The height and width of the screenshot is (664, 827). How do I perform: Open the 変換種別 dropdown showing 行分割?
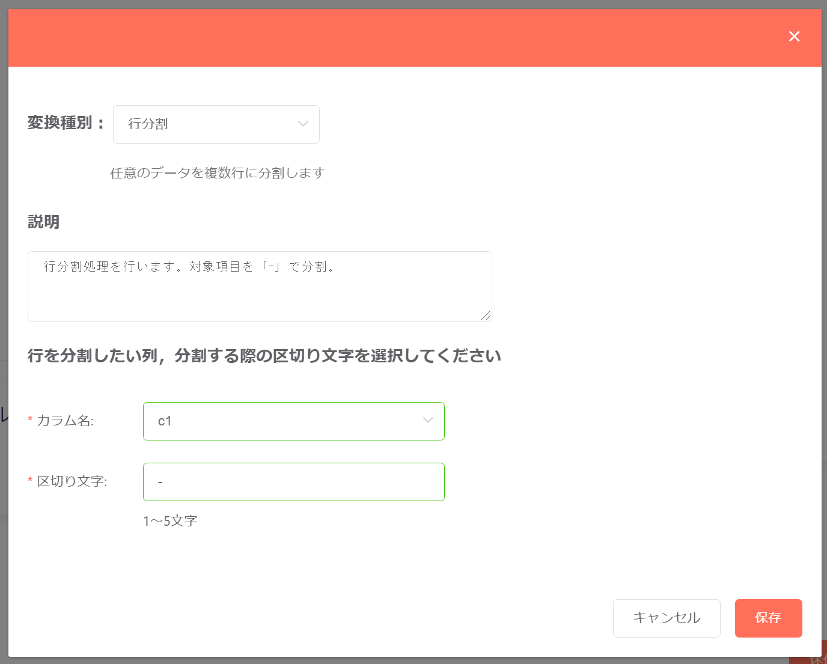click(x=216, y=124)
